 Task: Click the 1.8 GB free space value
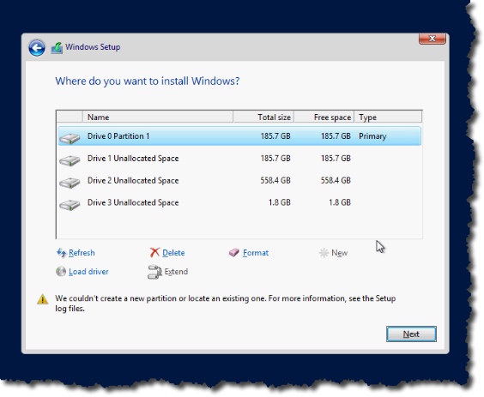pyautogui.click(x=340, y=202)
